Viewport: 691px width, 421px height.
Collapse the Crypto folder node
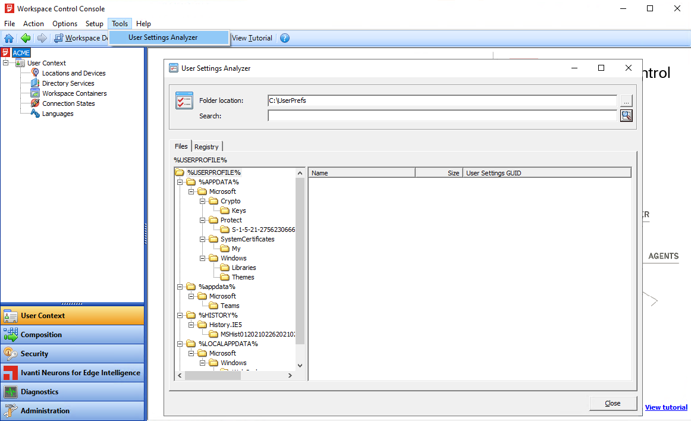click(202, 201)
